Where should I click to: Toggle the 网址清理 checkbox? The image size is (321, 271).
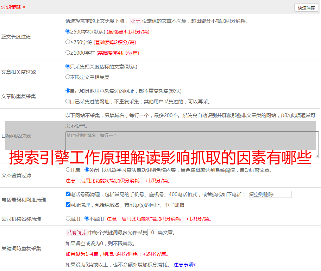pos(68,205)
